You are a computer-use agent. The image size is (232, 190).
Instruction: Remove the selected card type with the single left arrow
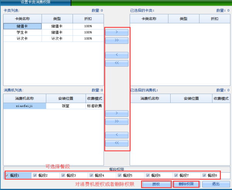coord(117,55)
